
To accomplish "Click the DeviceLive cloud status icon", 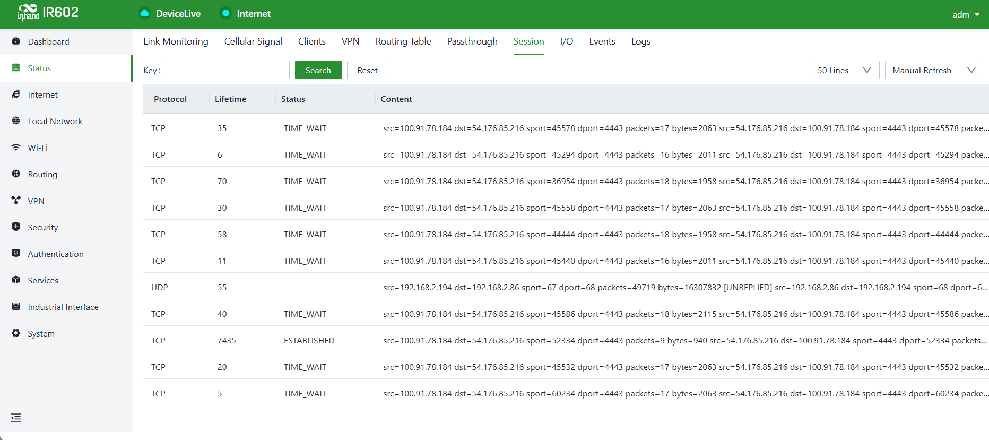I will 144,13.
